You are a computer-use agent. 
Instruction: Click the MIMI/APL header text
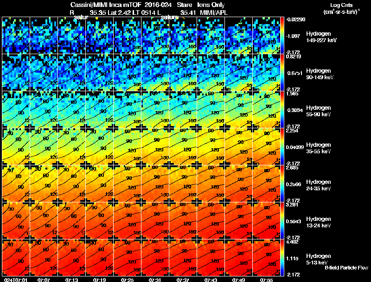(x=214, y=13)
